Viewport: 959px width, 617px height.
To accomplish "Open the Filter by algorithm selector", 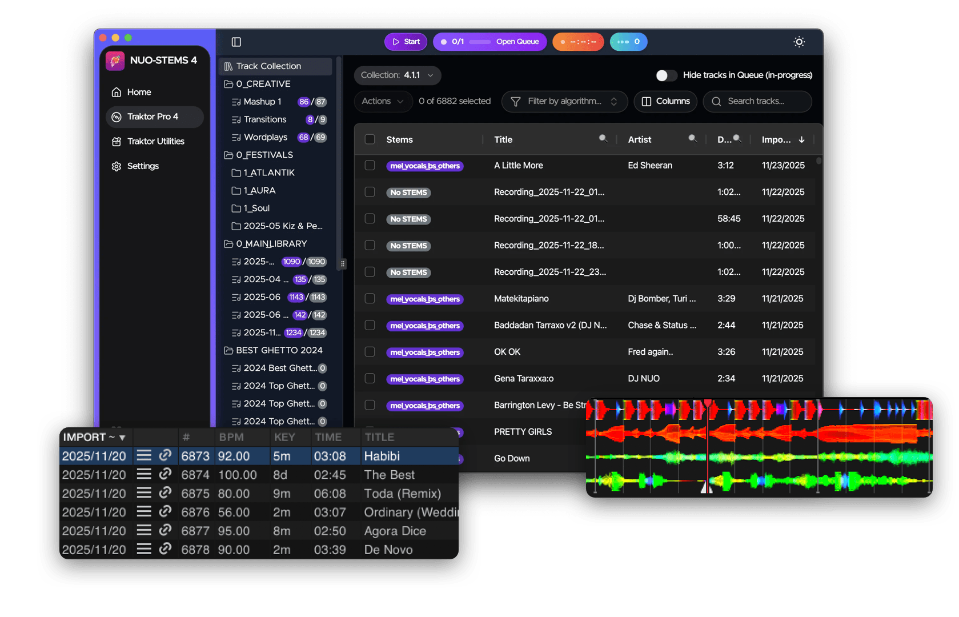I will coord(564,101).
